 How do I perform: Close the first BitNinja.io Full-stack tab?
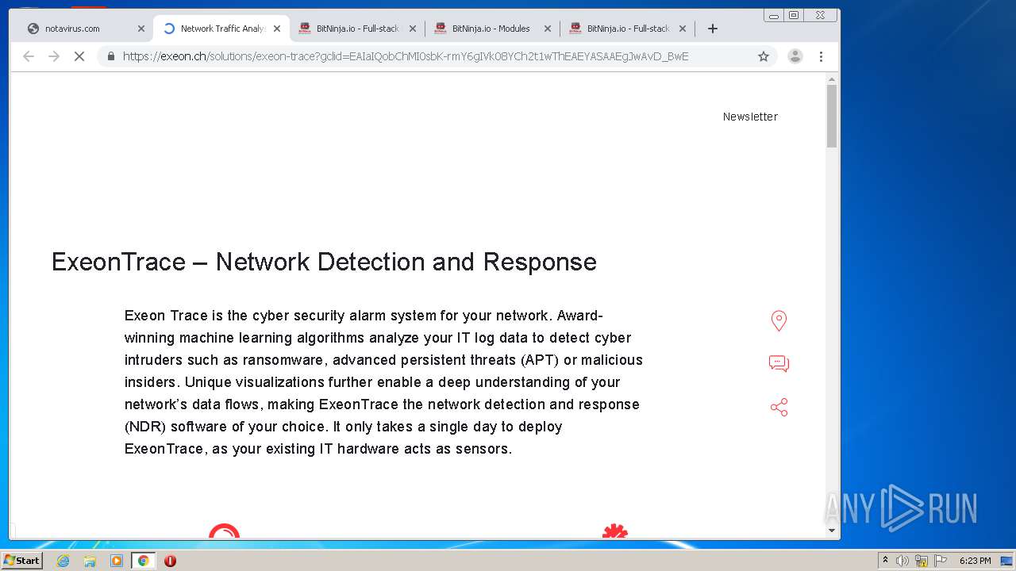tap(412, 29)
